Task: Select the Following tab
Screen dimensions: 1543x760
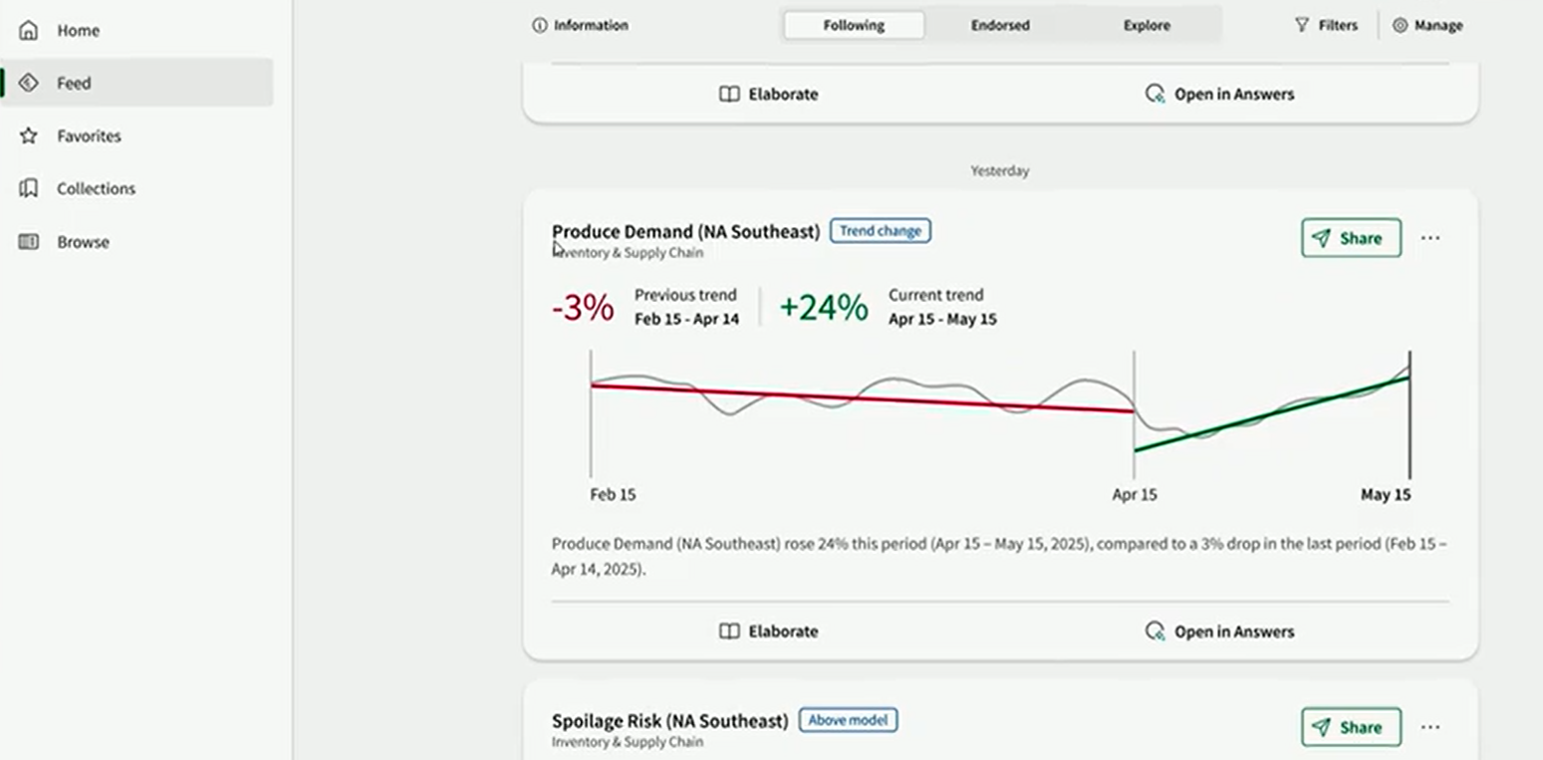Action: (853, 25)
